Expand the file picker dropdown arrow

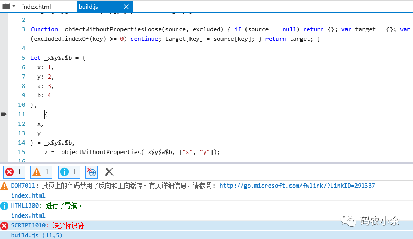click(x=14, y=7)
